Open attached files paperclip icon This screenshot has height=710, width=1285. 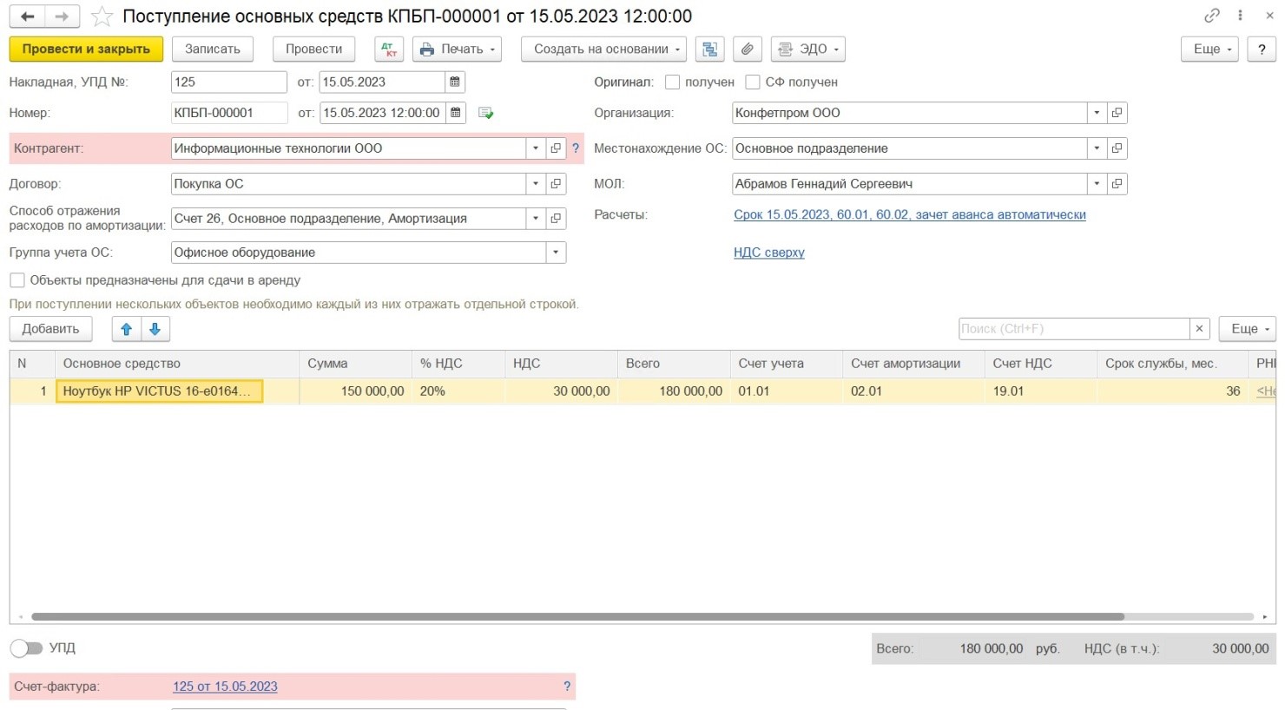coord(748,49)
